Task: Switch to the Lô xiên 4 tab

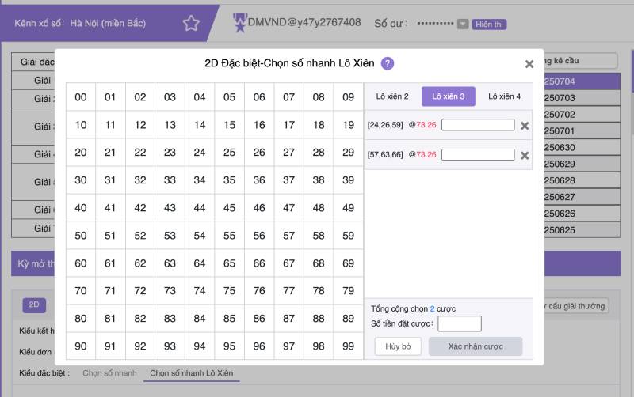Action: point(504,96)
